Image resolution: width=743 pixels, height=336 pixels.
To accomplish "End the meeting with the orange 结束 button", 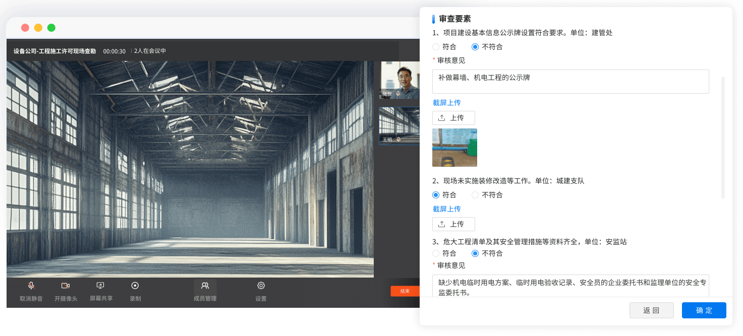I will point(405,291).
